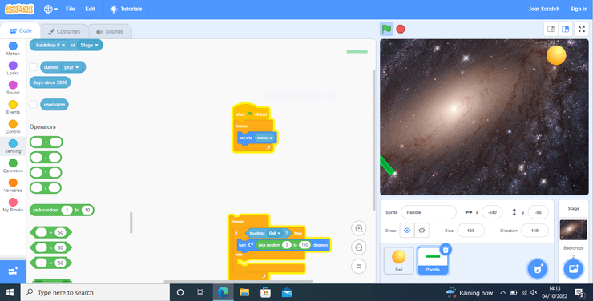
Task: Stop the project with red stop icon
Action: pyautogui.click(x=401, y=29)
